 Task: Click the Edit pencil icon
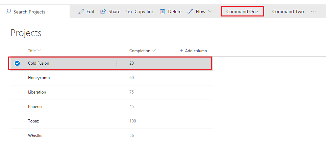pos(81,11)
